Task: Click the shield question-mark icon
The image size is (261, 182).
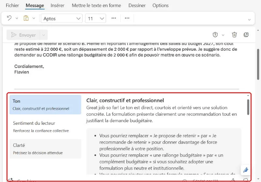Action: tap(215, 35)
